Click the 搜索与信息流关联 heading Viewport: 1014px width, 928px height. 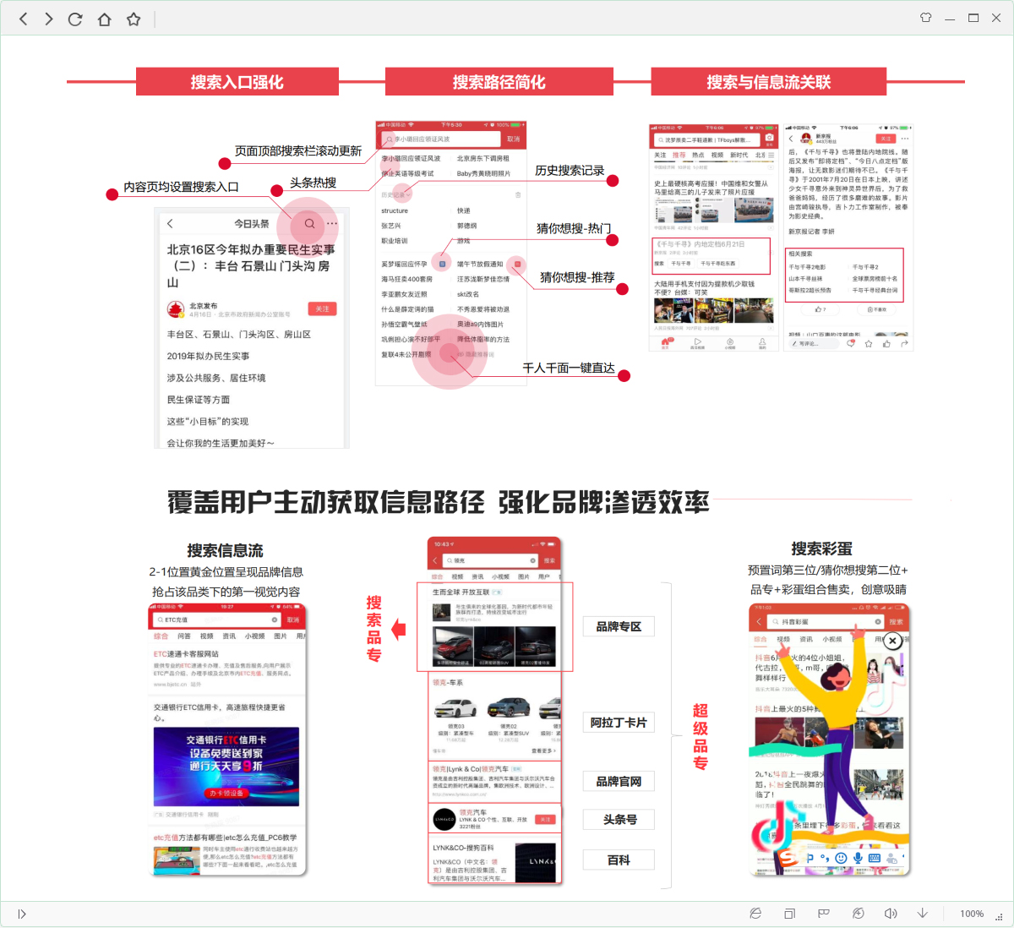[x=769, y=82]
